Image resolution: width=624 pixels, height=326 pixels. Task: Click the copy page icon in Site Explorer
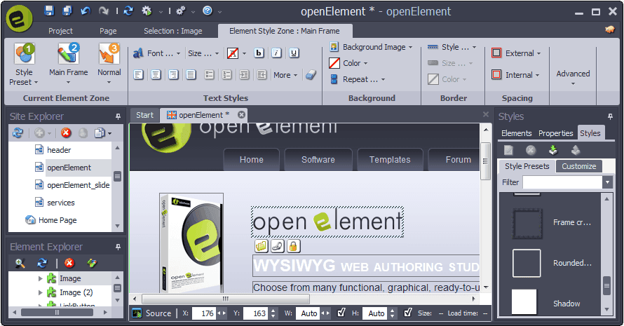point(100,133)
